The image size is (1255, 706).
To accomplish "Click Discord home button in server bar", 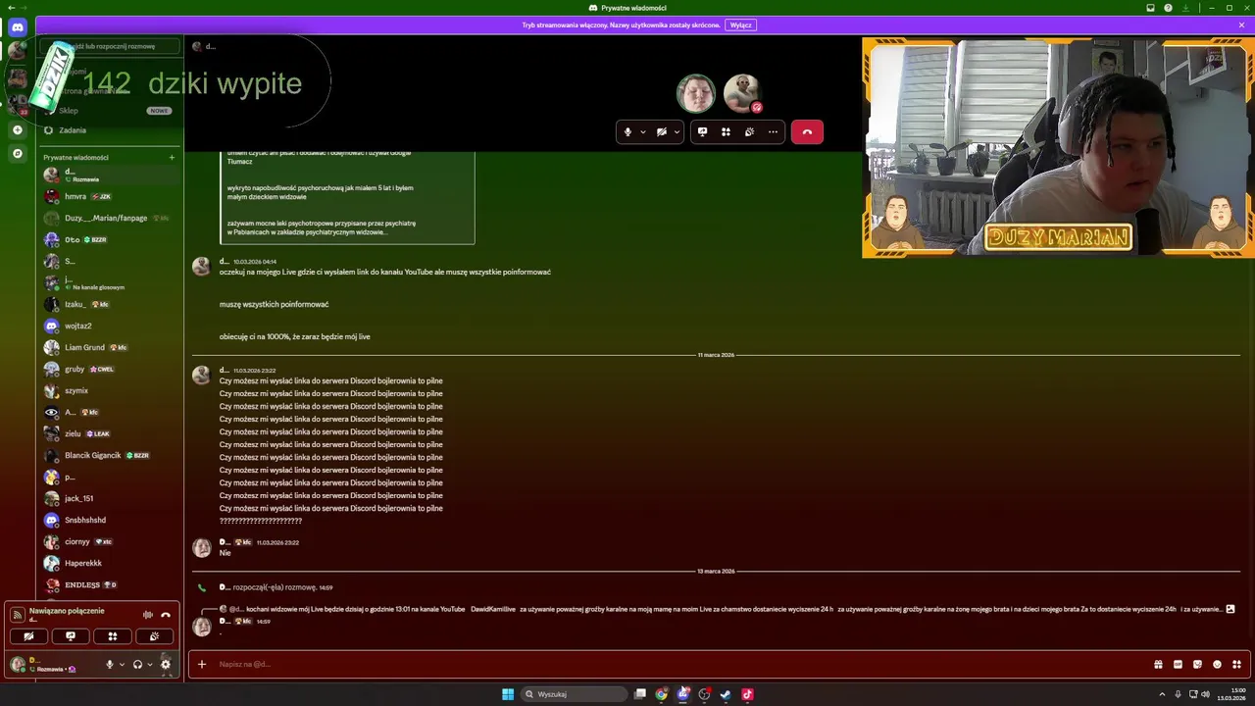I will coord(18,27).
